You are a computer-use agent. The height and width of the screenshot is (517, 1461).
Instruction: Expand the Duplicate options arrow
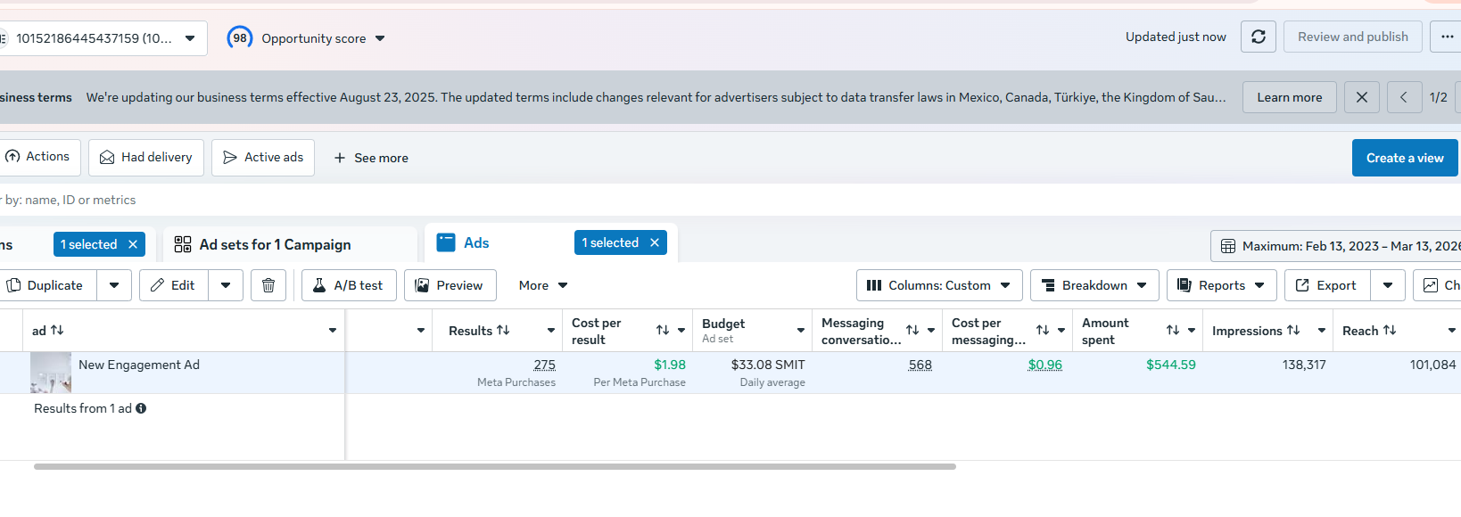click(x=114, y=285)
